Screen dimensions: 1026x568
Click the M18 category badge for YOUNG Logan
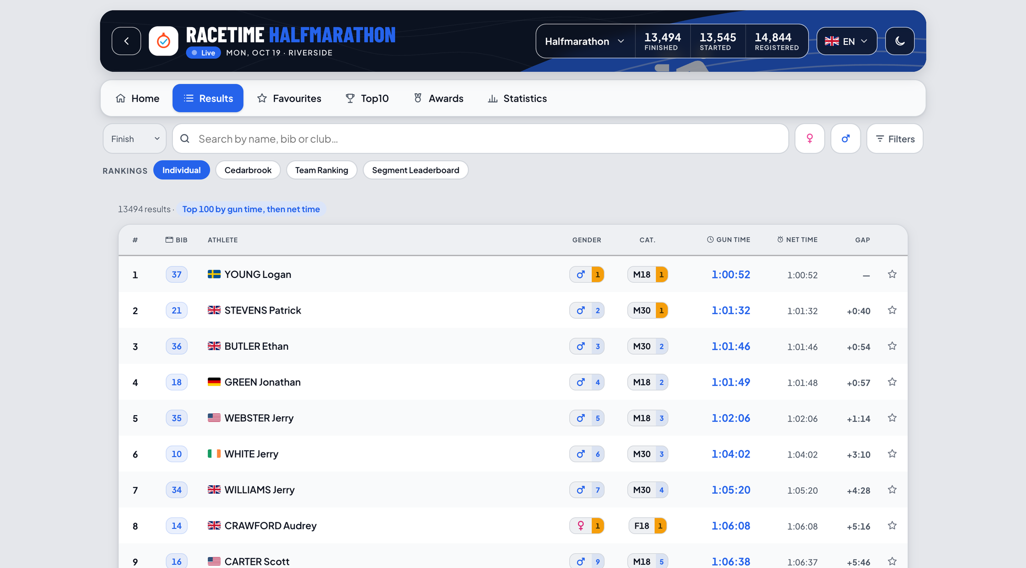pos(647,274)
